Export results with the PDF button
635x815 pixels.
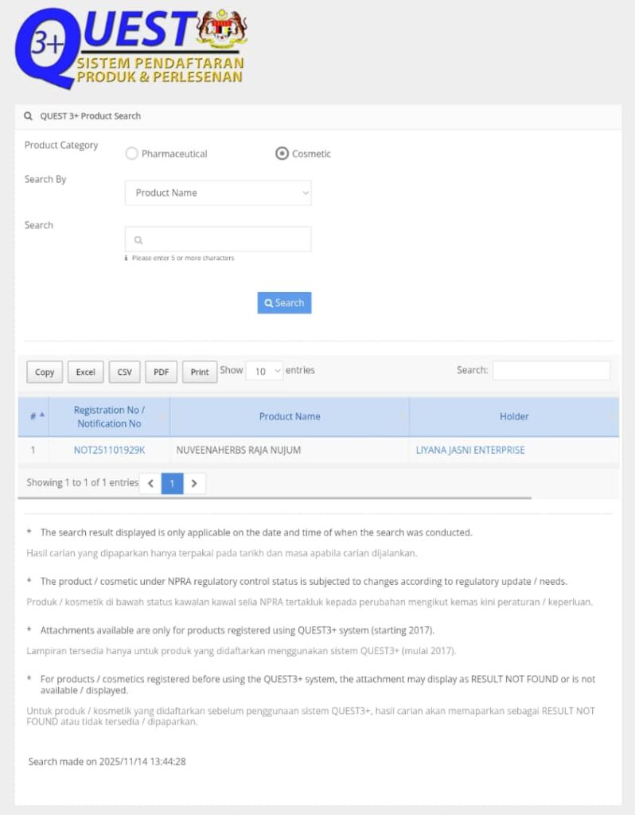161,372
